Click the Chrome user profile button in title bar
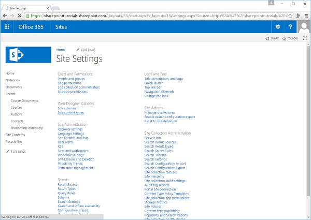311x220 pixels. [x=271, y=3]
